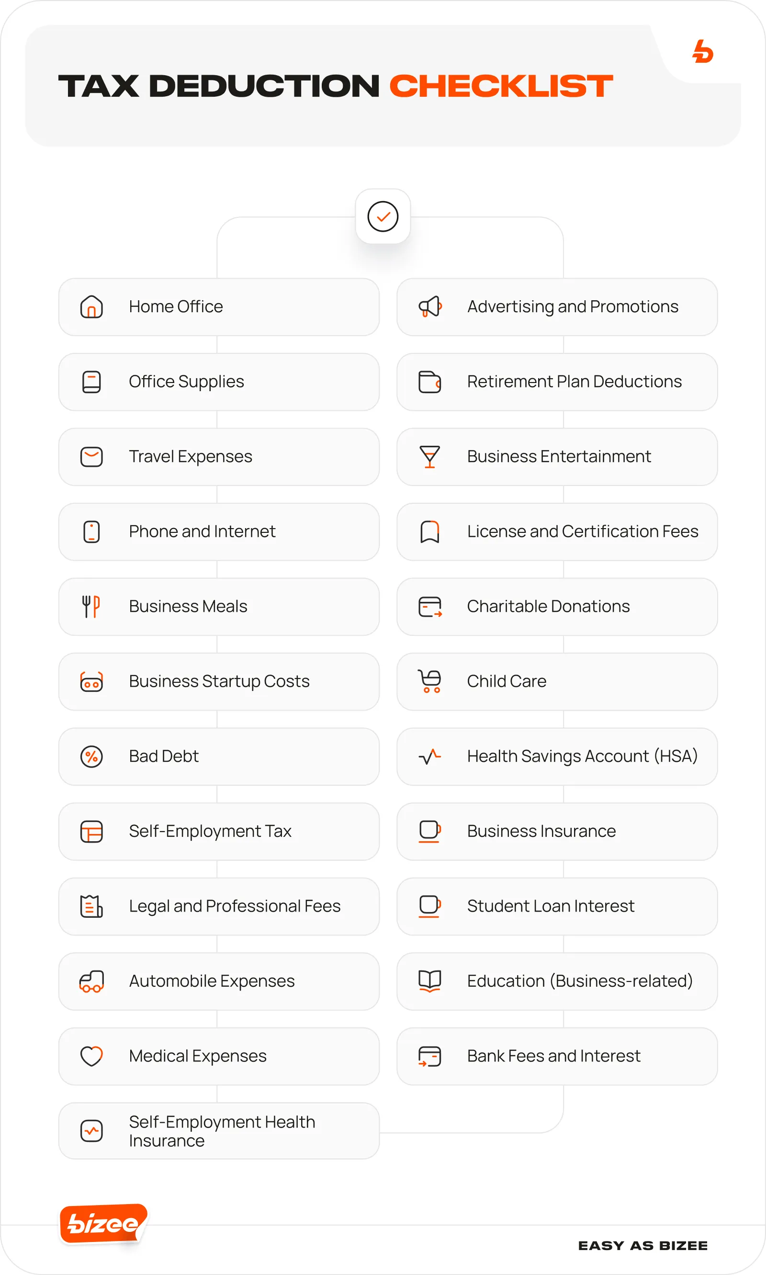This screenshot has height=1275, width=766.
Task: Click the percent icon beside Bad Debt
Action: point(91,757)
